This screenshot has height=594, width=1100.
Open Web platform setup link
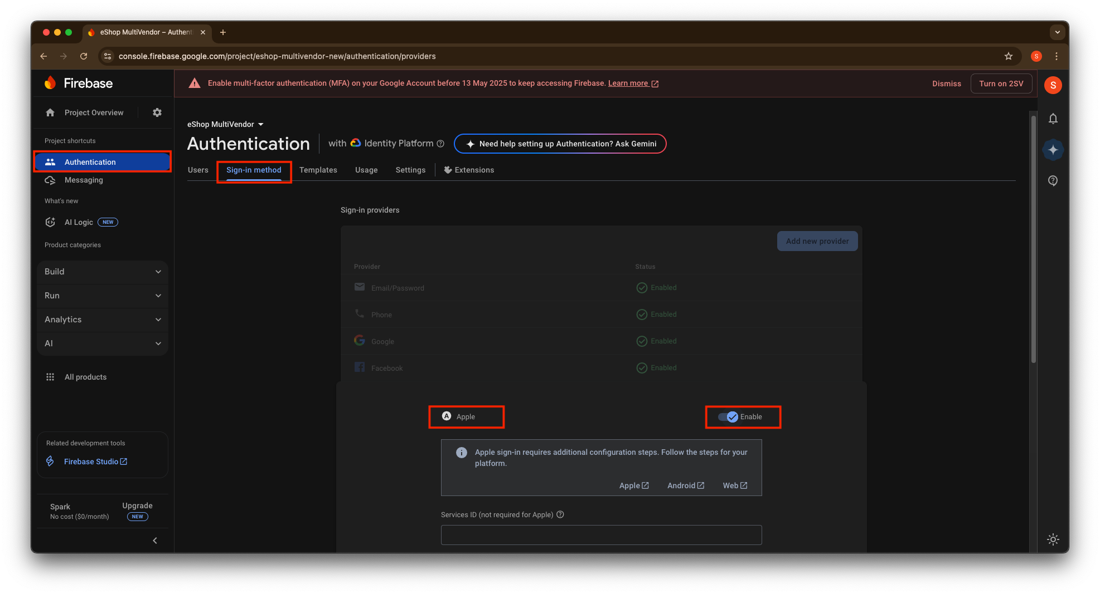point(735,485)
